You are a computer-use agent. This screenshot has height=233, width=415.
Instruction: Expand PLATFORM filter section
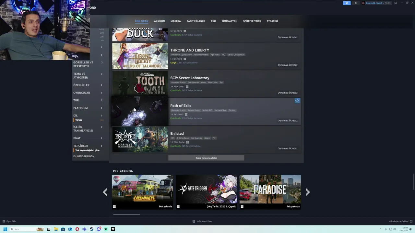click(x=88, y=108)
